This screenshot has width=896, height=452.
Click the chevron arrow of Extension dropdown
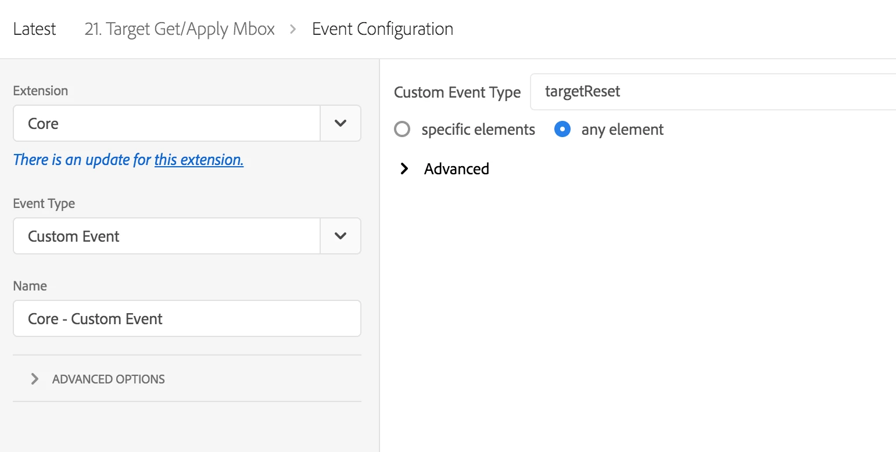click(341, 123)
